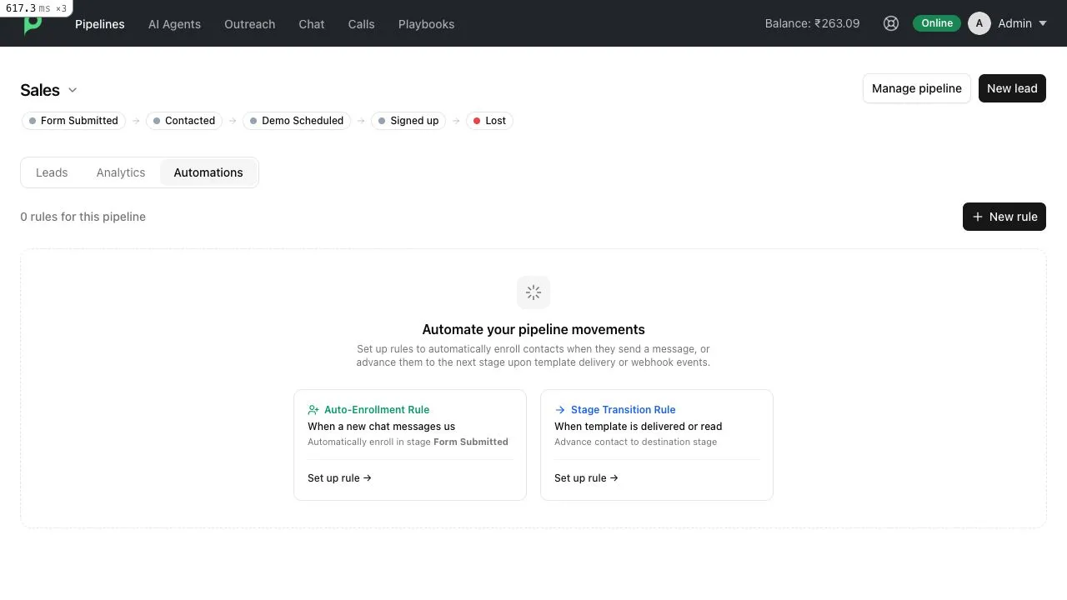The width and height of the screenshot is (1067, 600).
Task: Select the Automations tab
Action: point(208,172)
